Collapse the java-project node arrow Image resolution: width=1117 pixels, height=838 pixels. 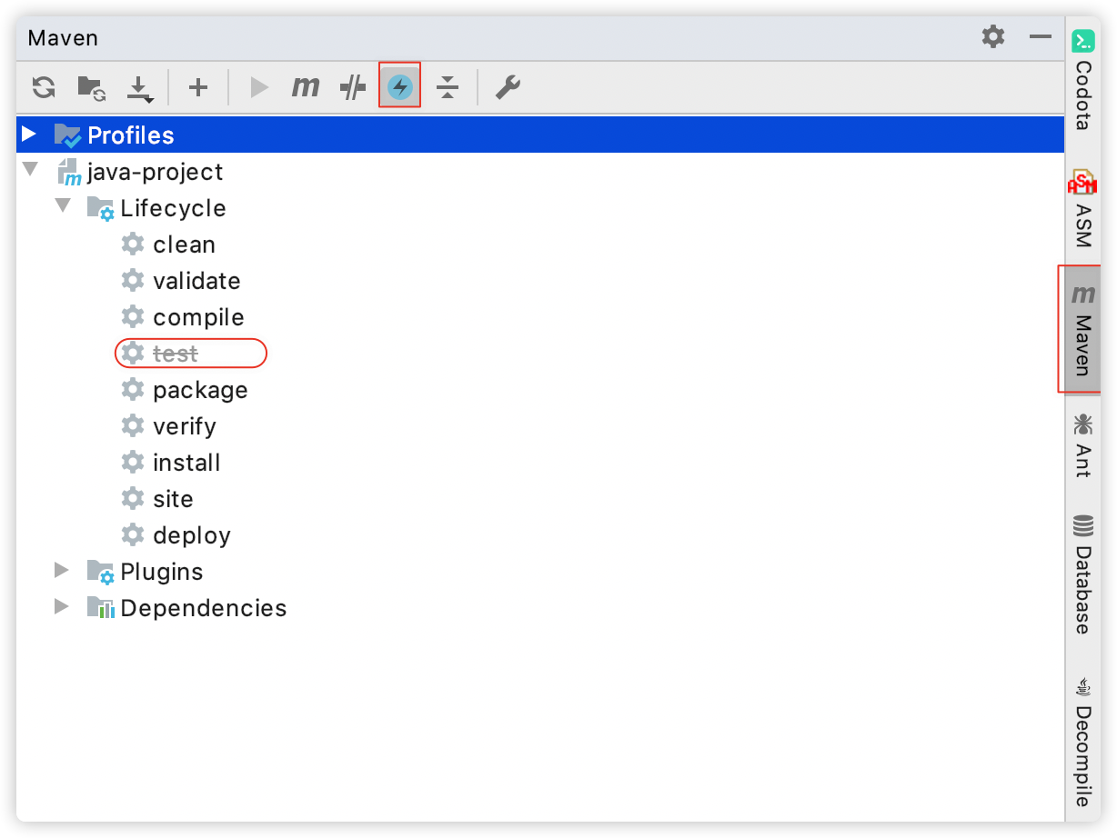(x=31, y=170)
